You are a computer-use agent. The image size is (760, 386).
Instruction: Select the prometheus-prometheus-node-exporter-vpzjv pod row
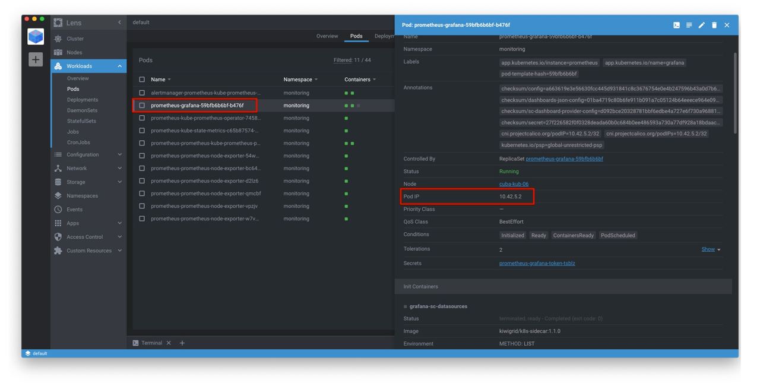point(264,206)
